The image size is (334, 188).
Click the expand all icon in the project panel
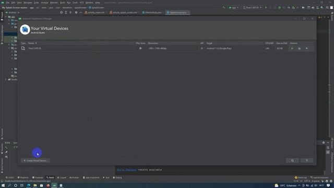click(x=66, y=13)
